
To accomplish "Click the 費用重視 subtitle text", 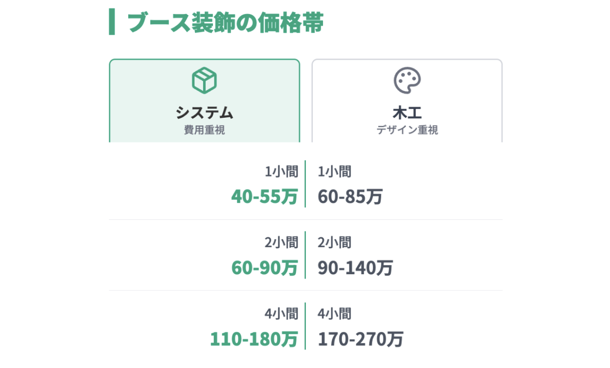I will [204, 130].
